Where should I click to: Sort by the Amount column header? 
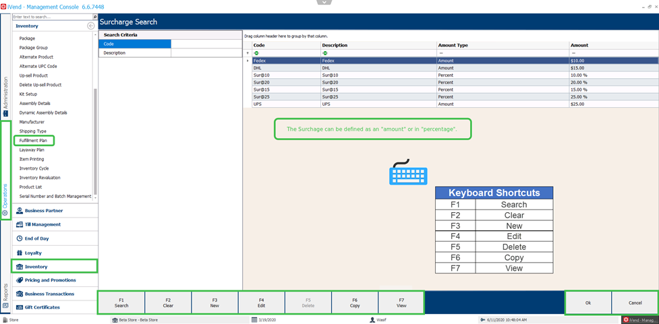click(614, 45)
